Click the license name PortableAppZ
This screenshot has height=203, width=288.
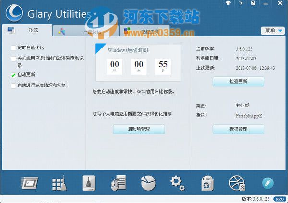click(x=249, y=116)
